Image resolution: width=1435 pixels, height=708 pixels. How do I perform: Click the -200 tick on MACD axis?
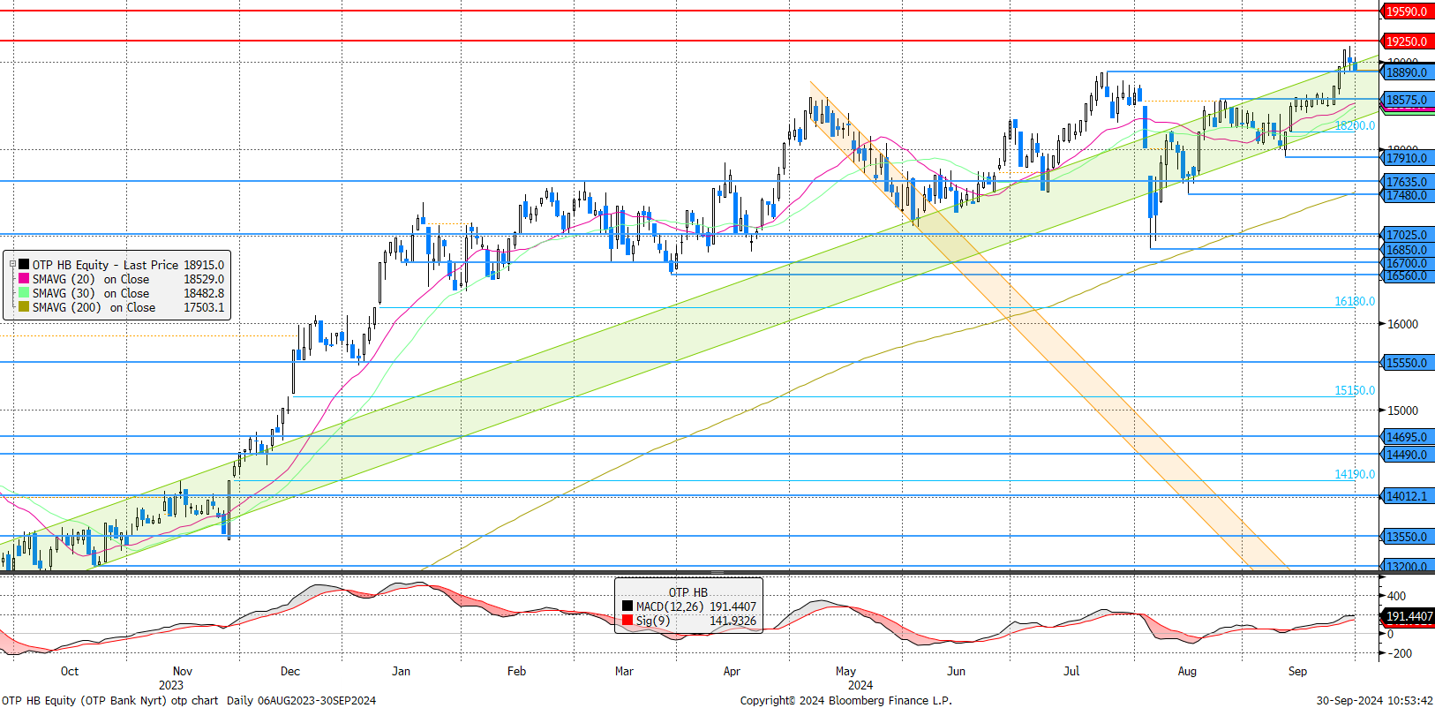1399,653
